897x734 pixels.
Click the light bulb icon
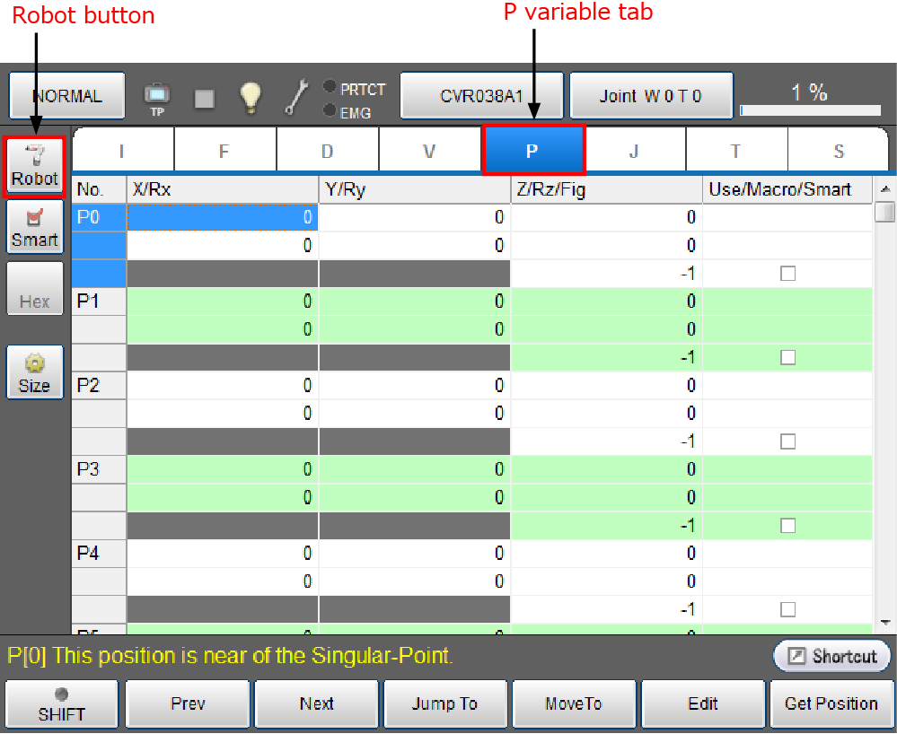[x=249, y=96]
